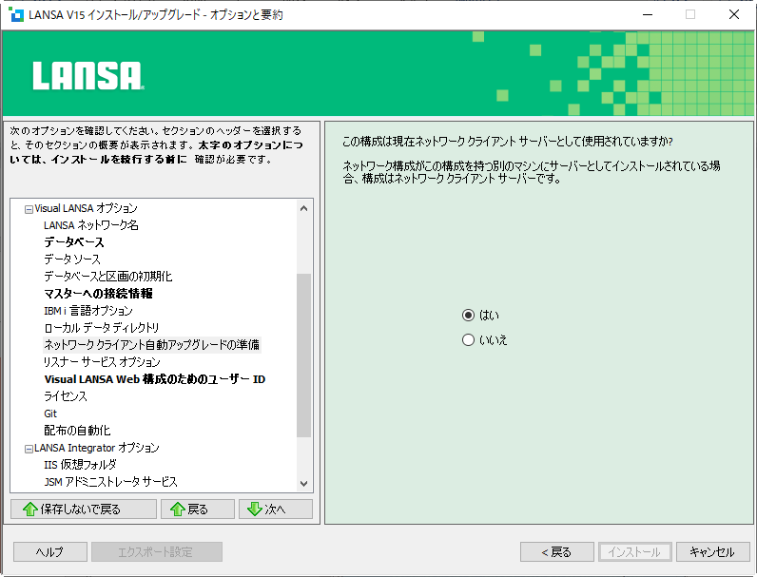Select Visual LANSA Web 構成のためのユーザー ID
This screenshot has width=757, height=577.
155,379
